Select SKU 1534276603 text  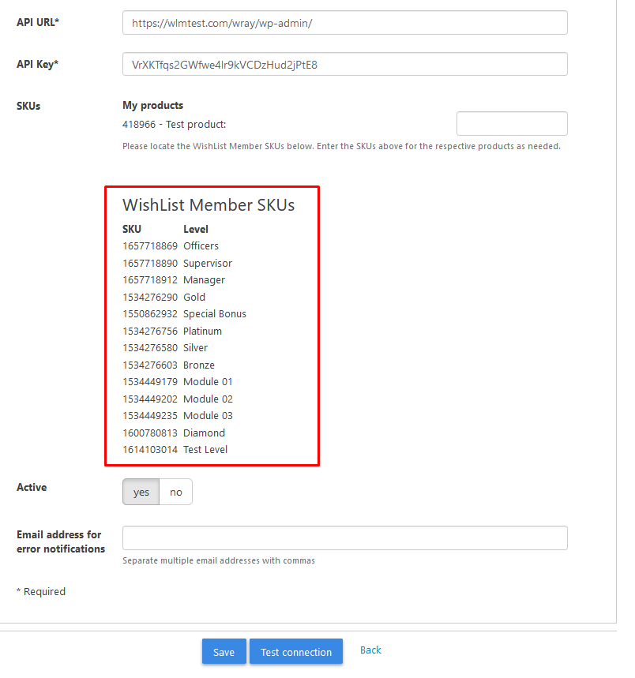150,365
